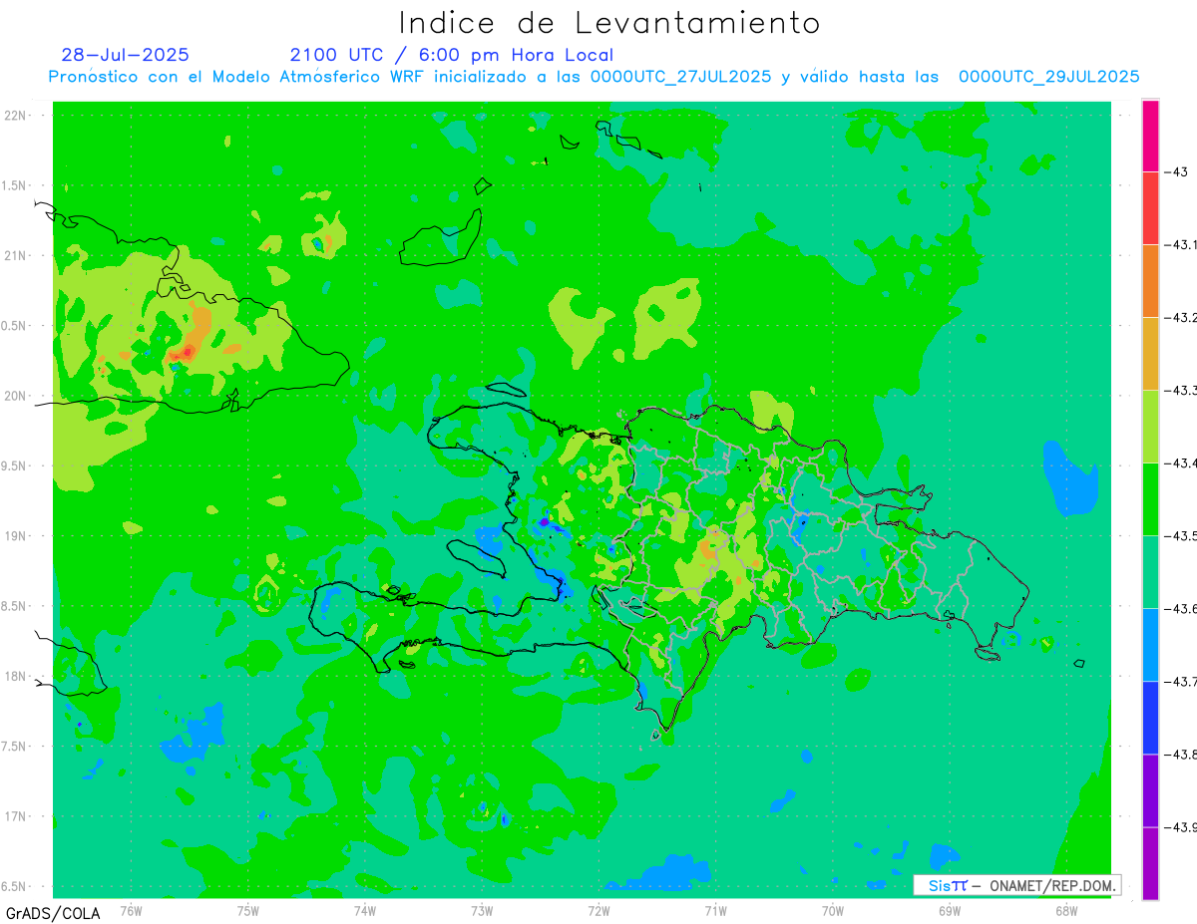Click the '71W' longitude label
The width and height of the screenshot is (1197, 924).
point(715,910)
